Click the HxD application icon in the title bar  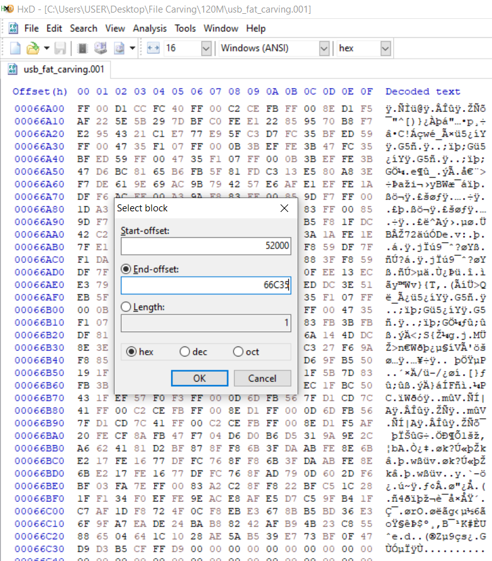[7, 9]
